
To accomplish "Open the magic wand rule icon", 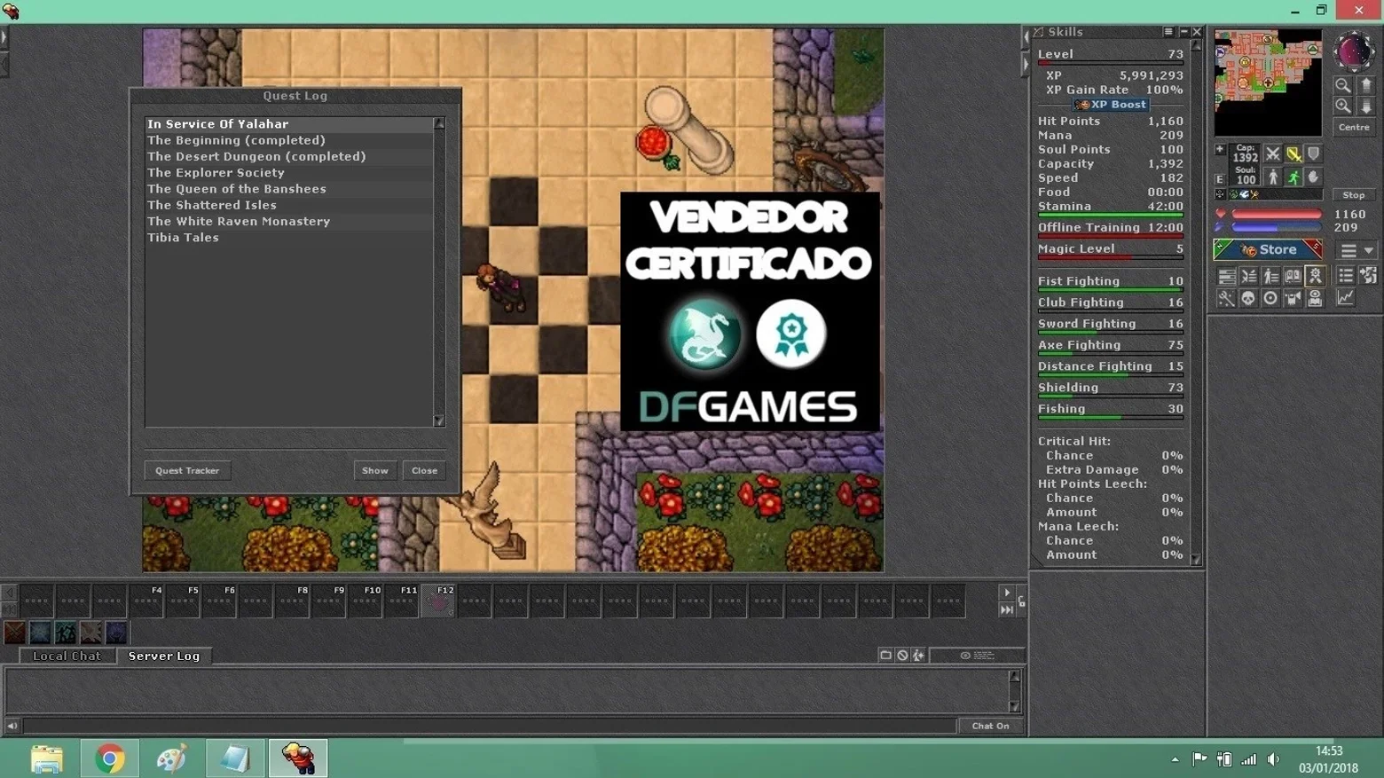I will (1226, 298).
